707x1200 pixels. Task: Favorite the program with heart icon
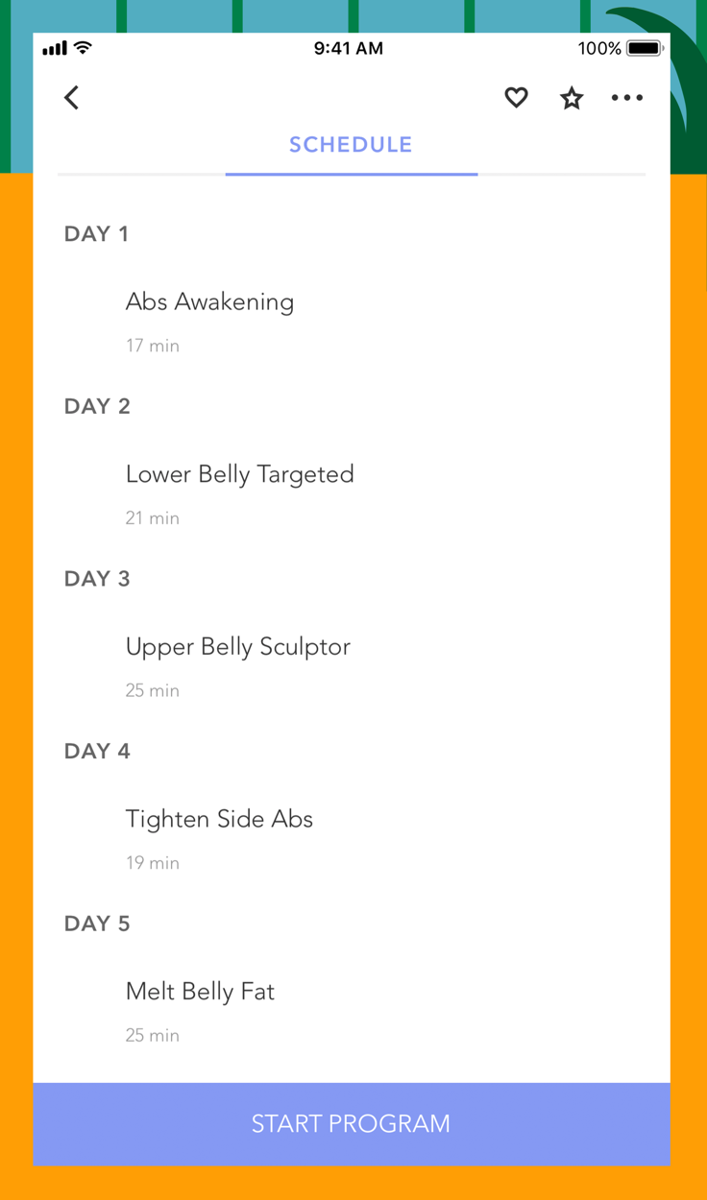pos(516,97)
